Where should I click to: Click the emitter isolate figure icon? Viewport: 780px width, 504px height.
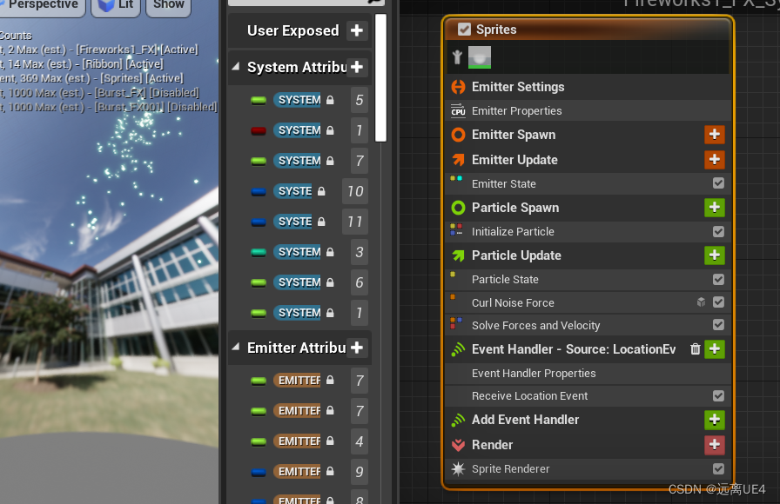click(457, 57)
